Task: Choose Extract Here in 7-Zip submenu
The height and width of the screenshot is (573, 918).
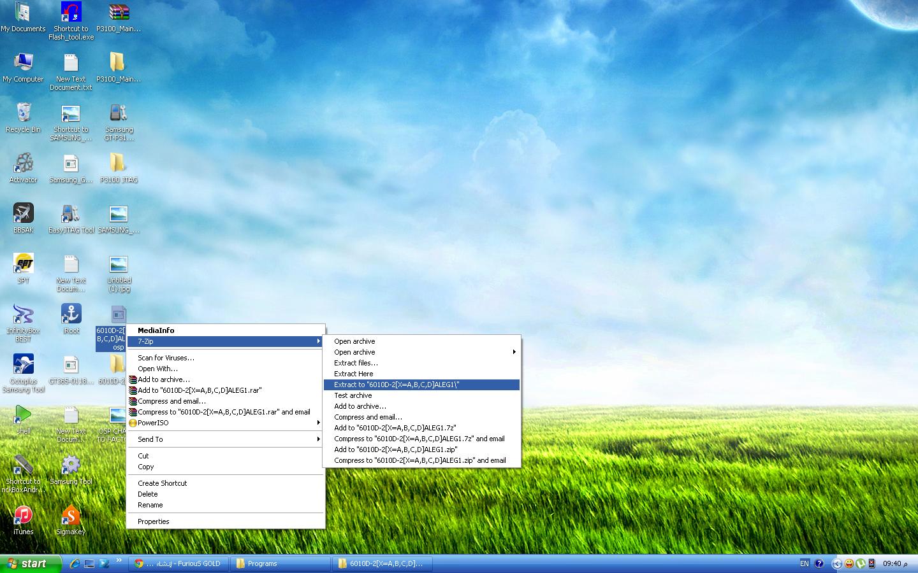Action: click(x=422, y=374)
